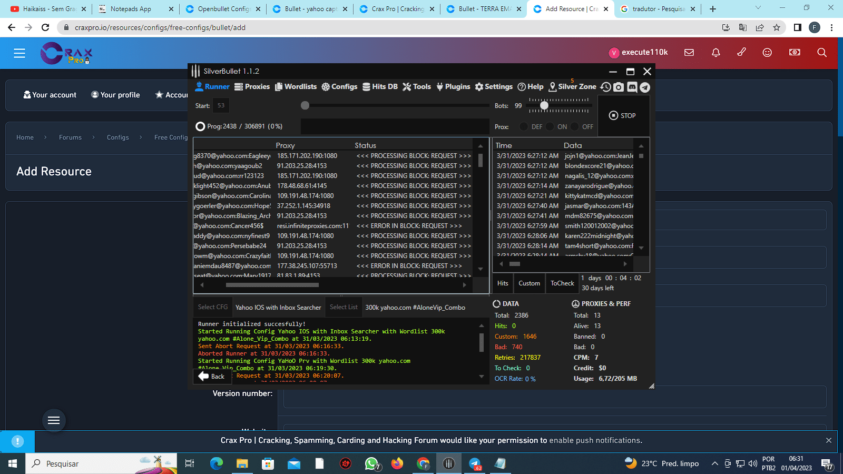This screenshot has height=474, width=843.
Task: Click the Start value input field
Action: coord(221,105)
